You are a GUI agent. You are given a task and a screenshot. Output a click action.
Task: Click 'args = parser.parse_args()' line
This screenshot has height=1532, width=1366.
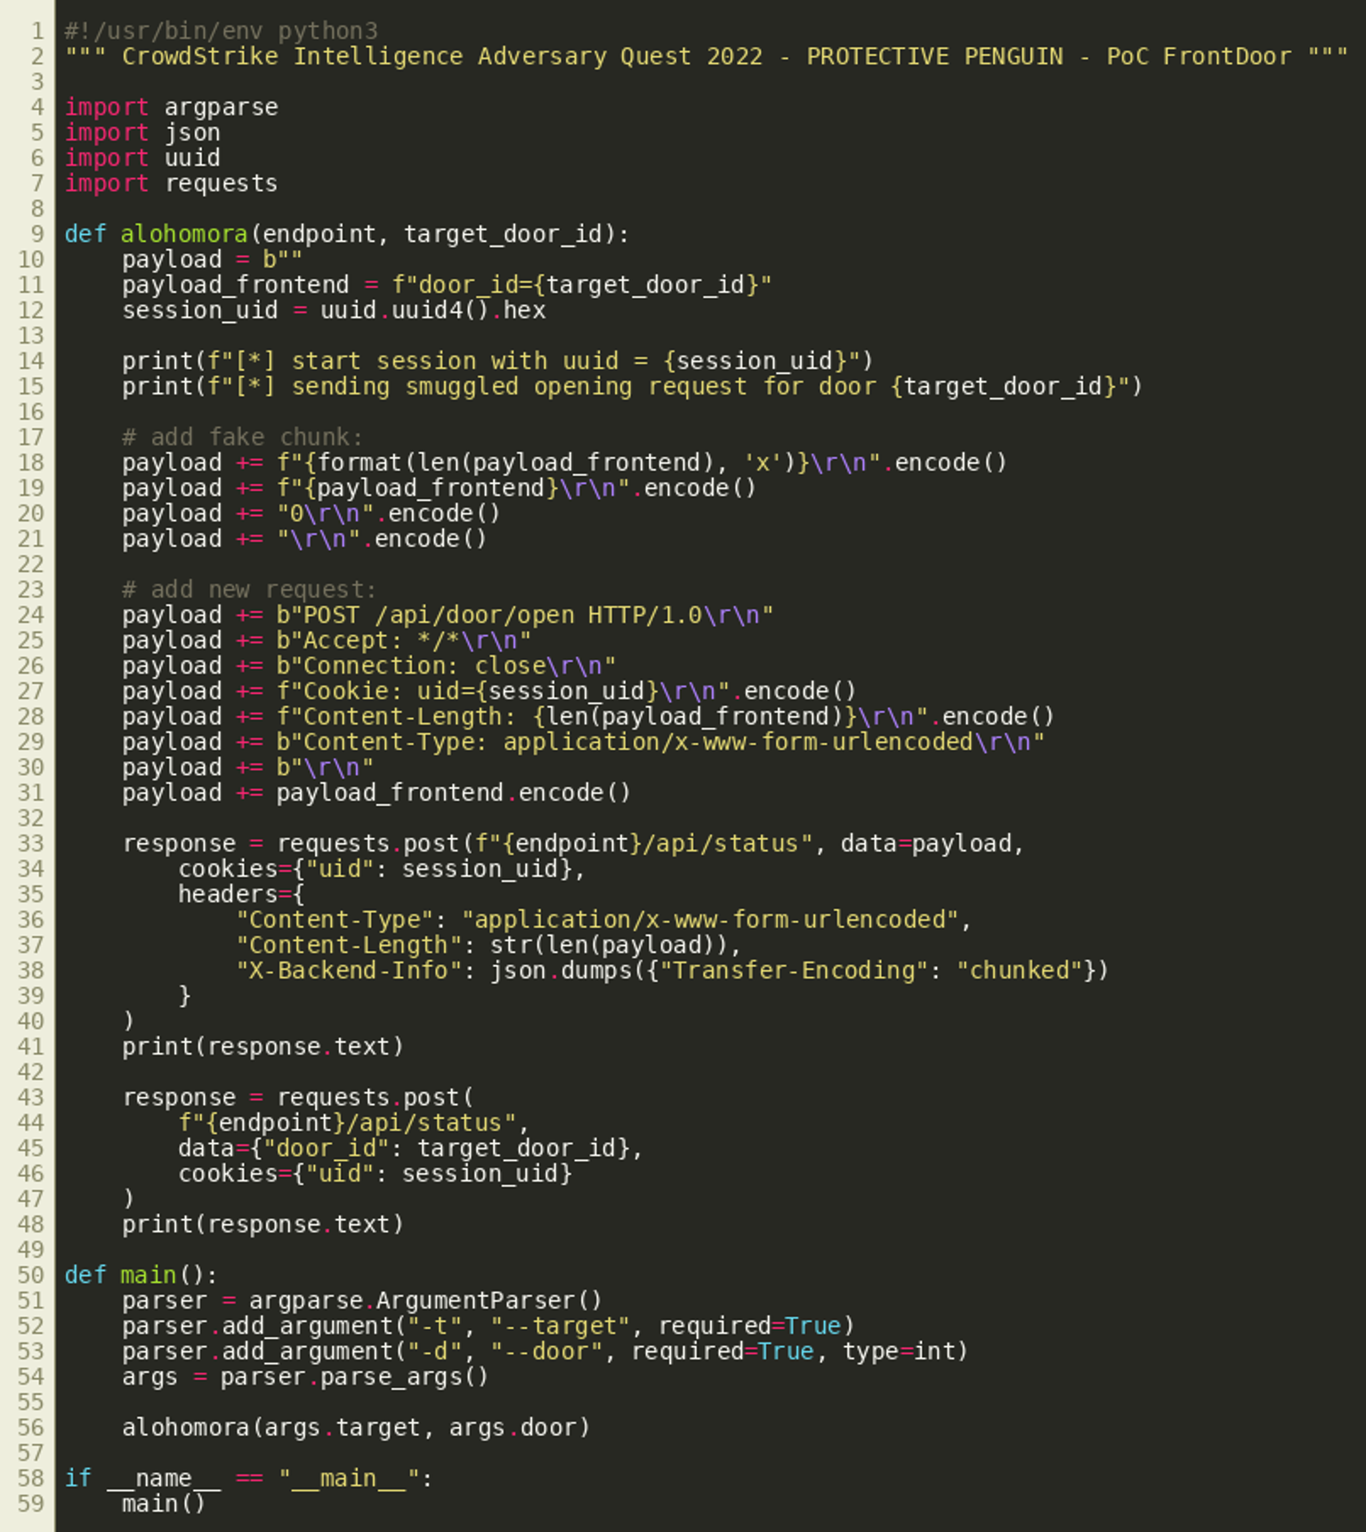[305, 1376]
